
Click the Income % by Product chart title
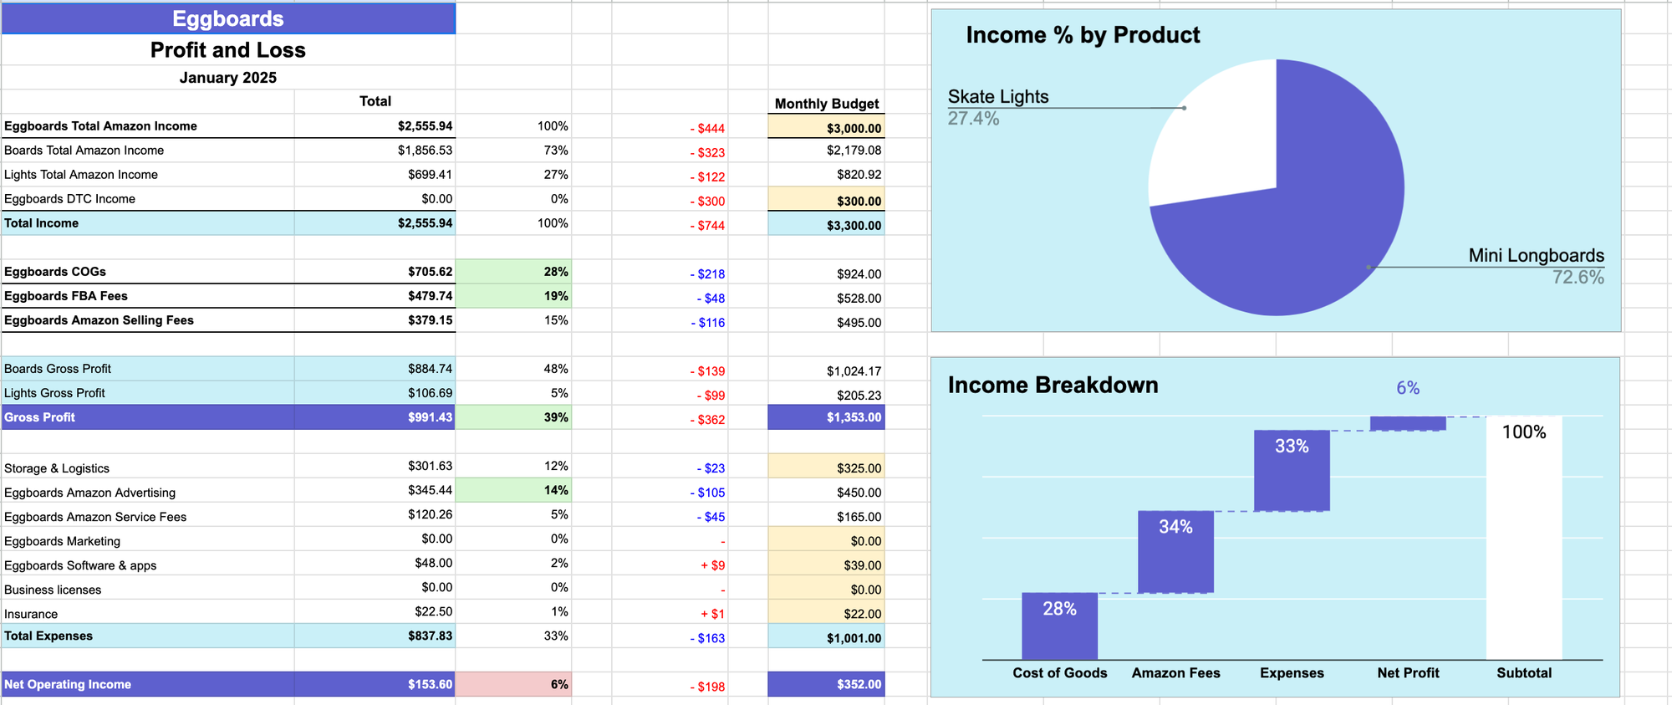pos(1083,35)
